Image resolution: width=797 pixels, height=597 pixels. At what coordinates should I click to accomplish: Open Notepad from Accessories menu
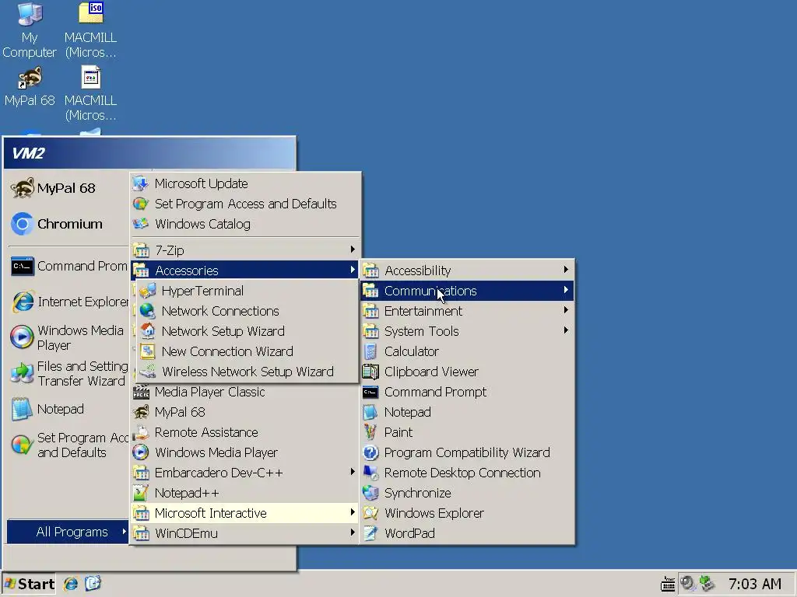pyautogui.click(x=467, y=412)
